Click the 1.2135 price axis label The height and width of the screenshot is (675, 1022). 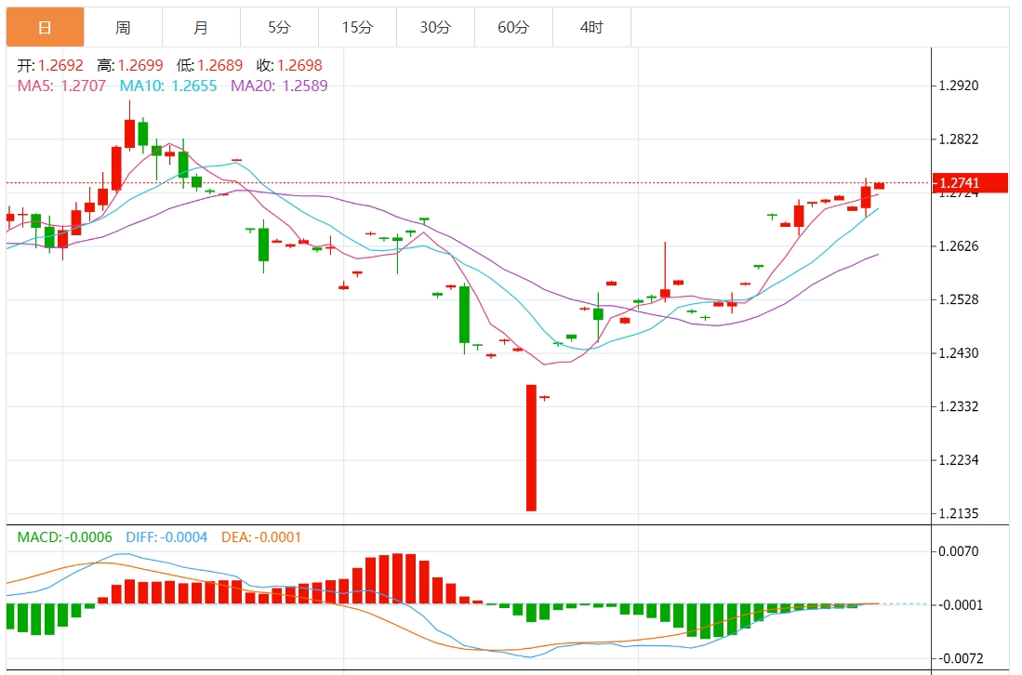coord(958,513)
